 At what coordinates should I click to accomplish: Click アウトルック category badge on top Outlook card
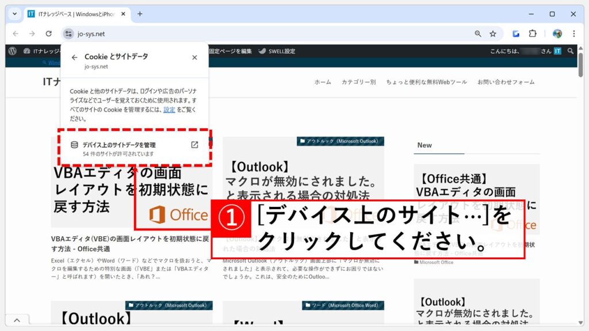click(x=341, y=141)
